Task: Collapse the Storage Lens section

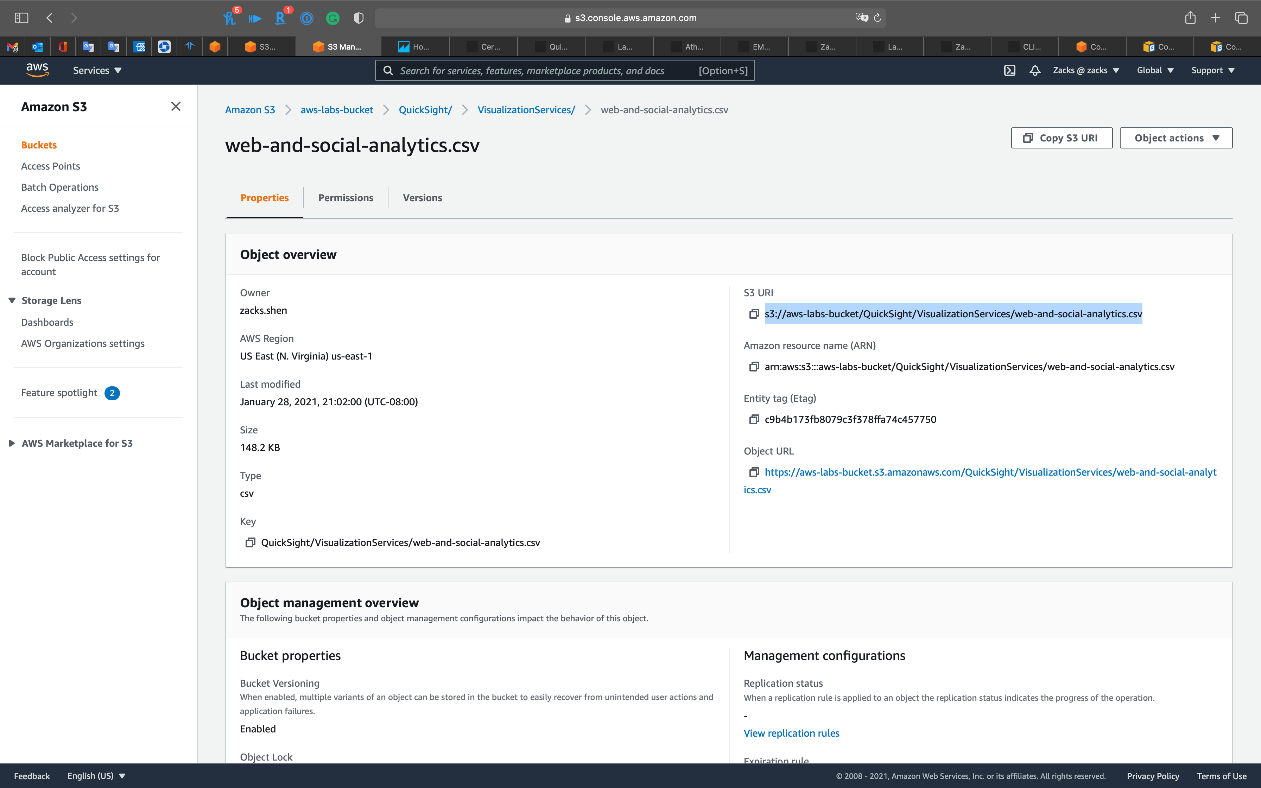Action: [12, 300]
